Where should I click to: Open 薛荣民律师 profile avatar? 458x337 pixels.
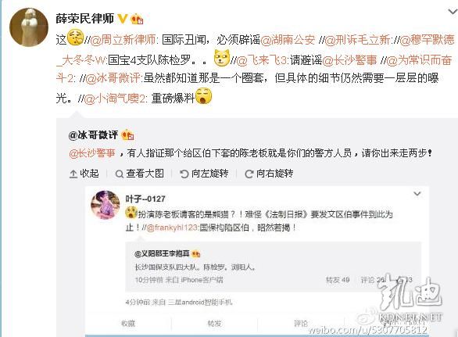pos(29,27)
